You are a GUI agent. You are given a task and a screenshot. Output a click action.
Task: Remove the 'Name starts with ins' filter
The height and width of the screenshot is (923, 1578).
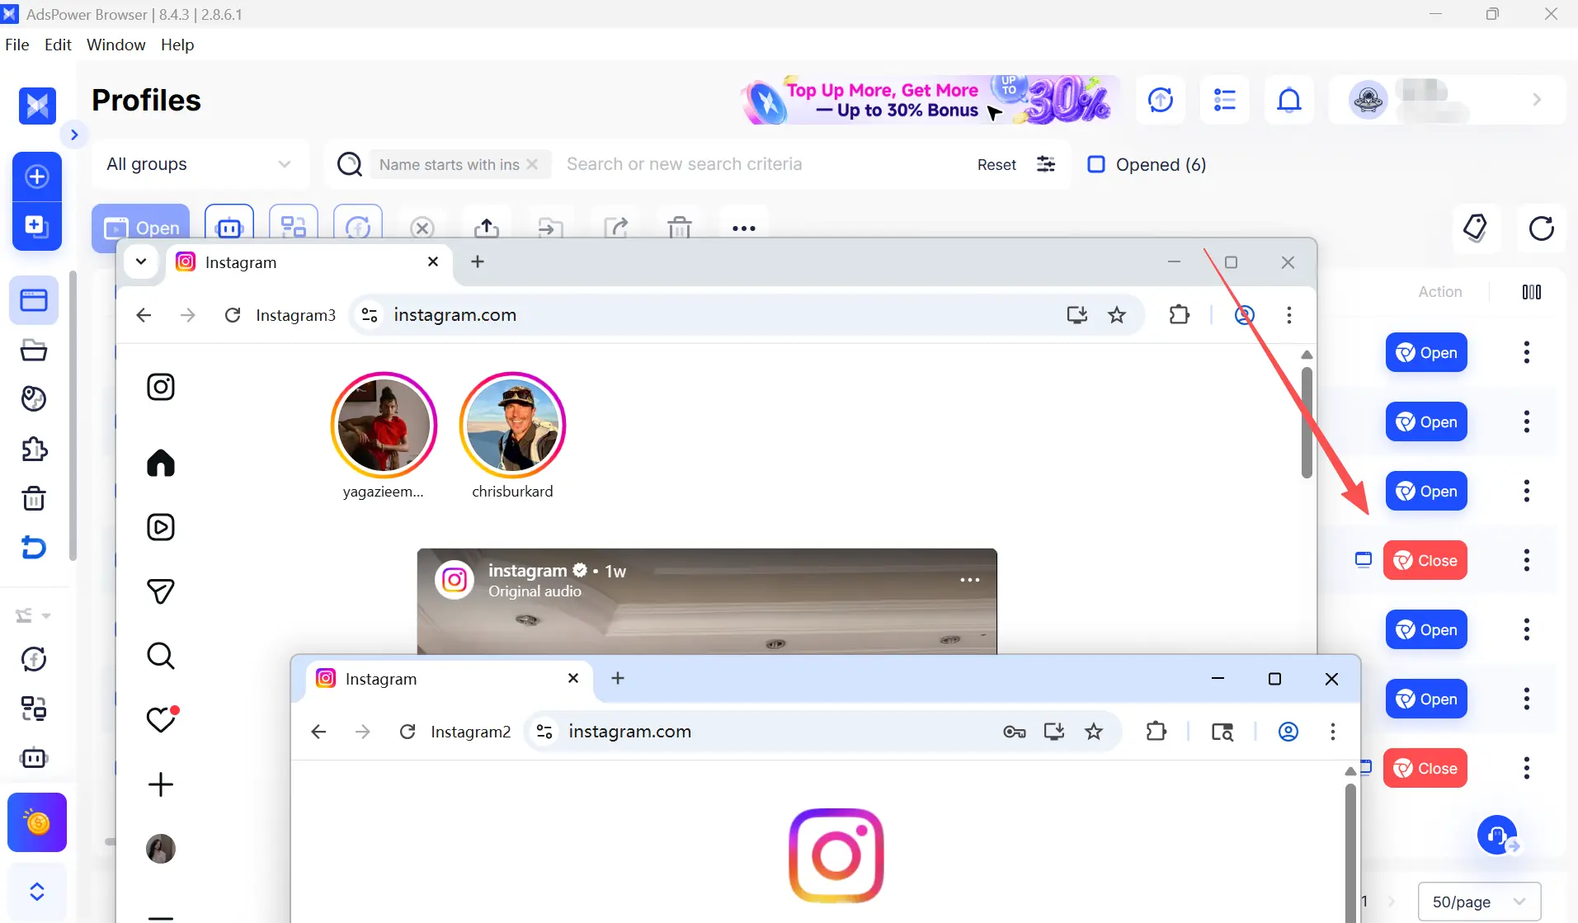pyautogui.click(x=532, y=164)
